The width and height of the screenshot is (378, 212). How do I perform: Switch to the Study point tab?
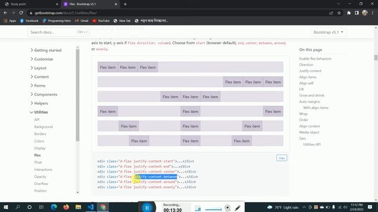point(31,4)
